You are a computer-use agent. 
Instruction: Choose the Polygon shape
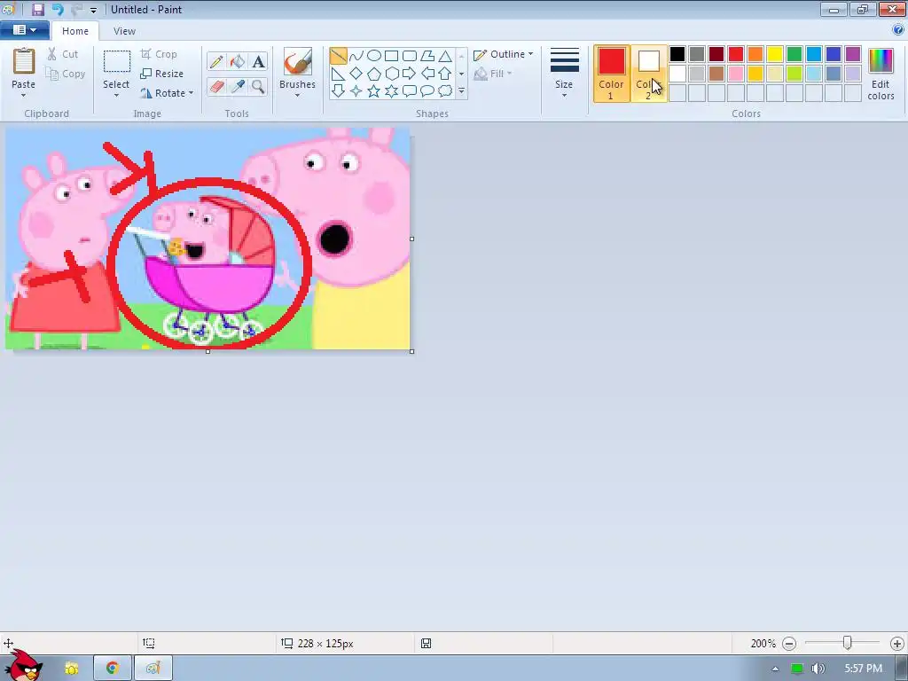[x=427, y=56]
